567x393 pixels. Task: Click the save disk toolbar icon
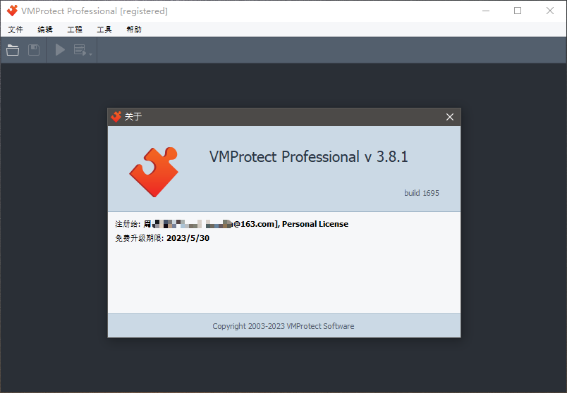(x=34, y=50)
